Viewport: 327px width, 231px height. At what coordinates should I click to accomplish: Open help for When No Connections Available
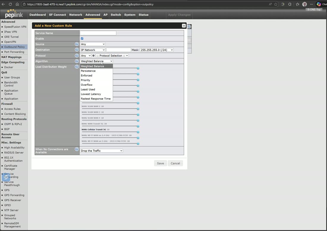point(77,149)
